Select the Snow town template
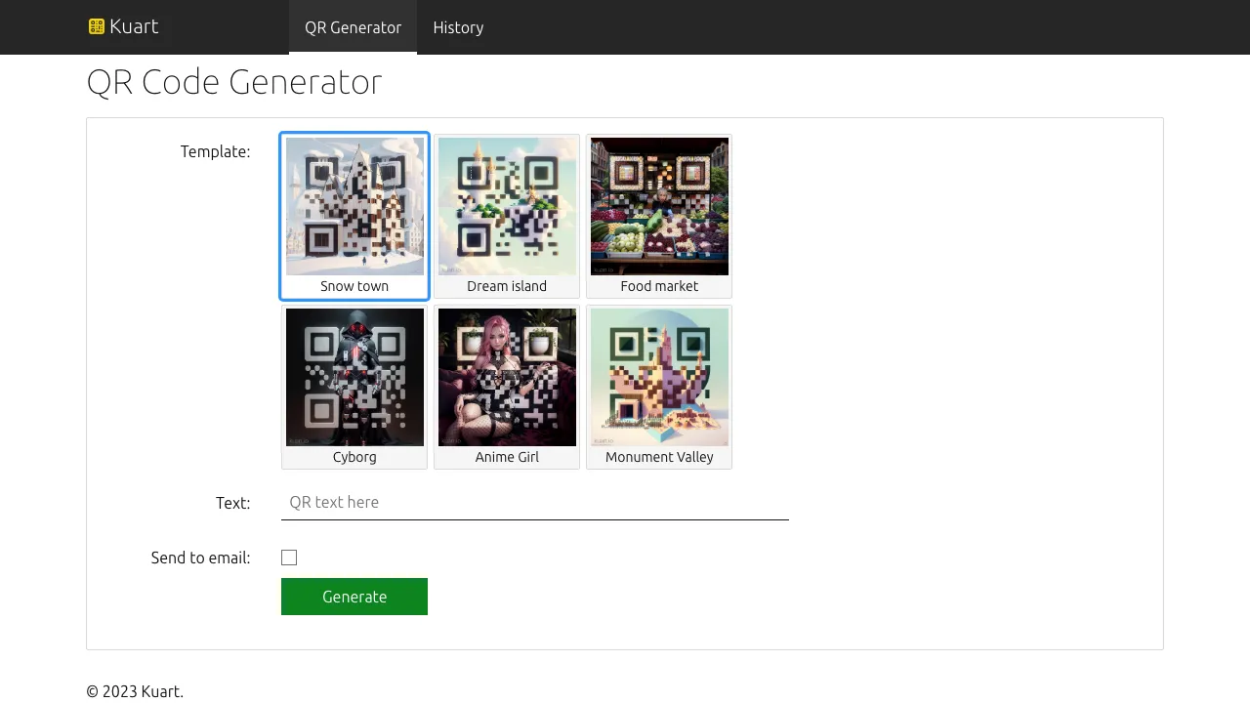The width and height of the screenshot is (1250, 703). click(x=354, y=216)
